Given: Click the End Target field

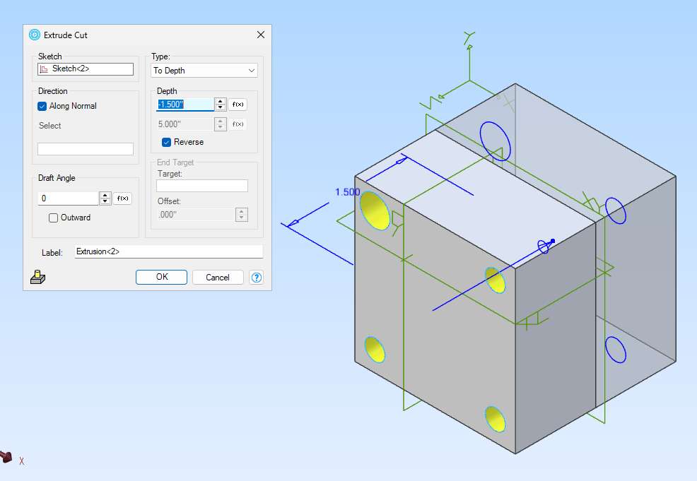Looking at the screenshot, I should tap(201, 186).
